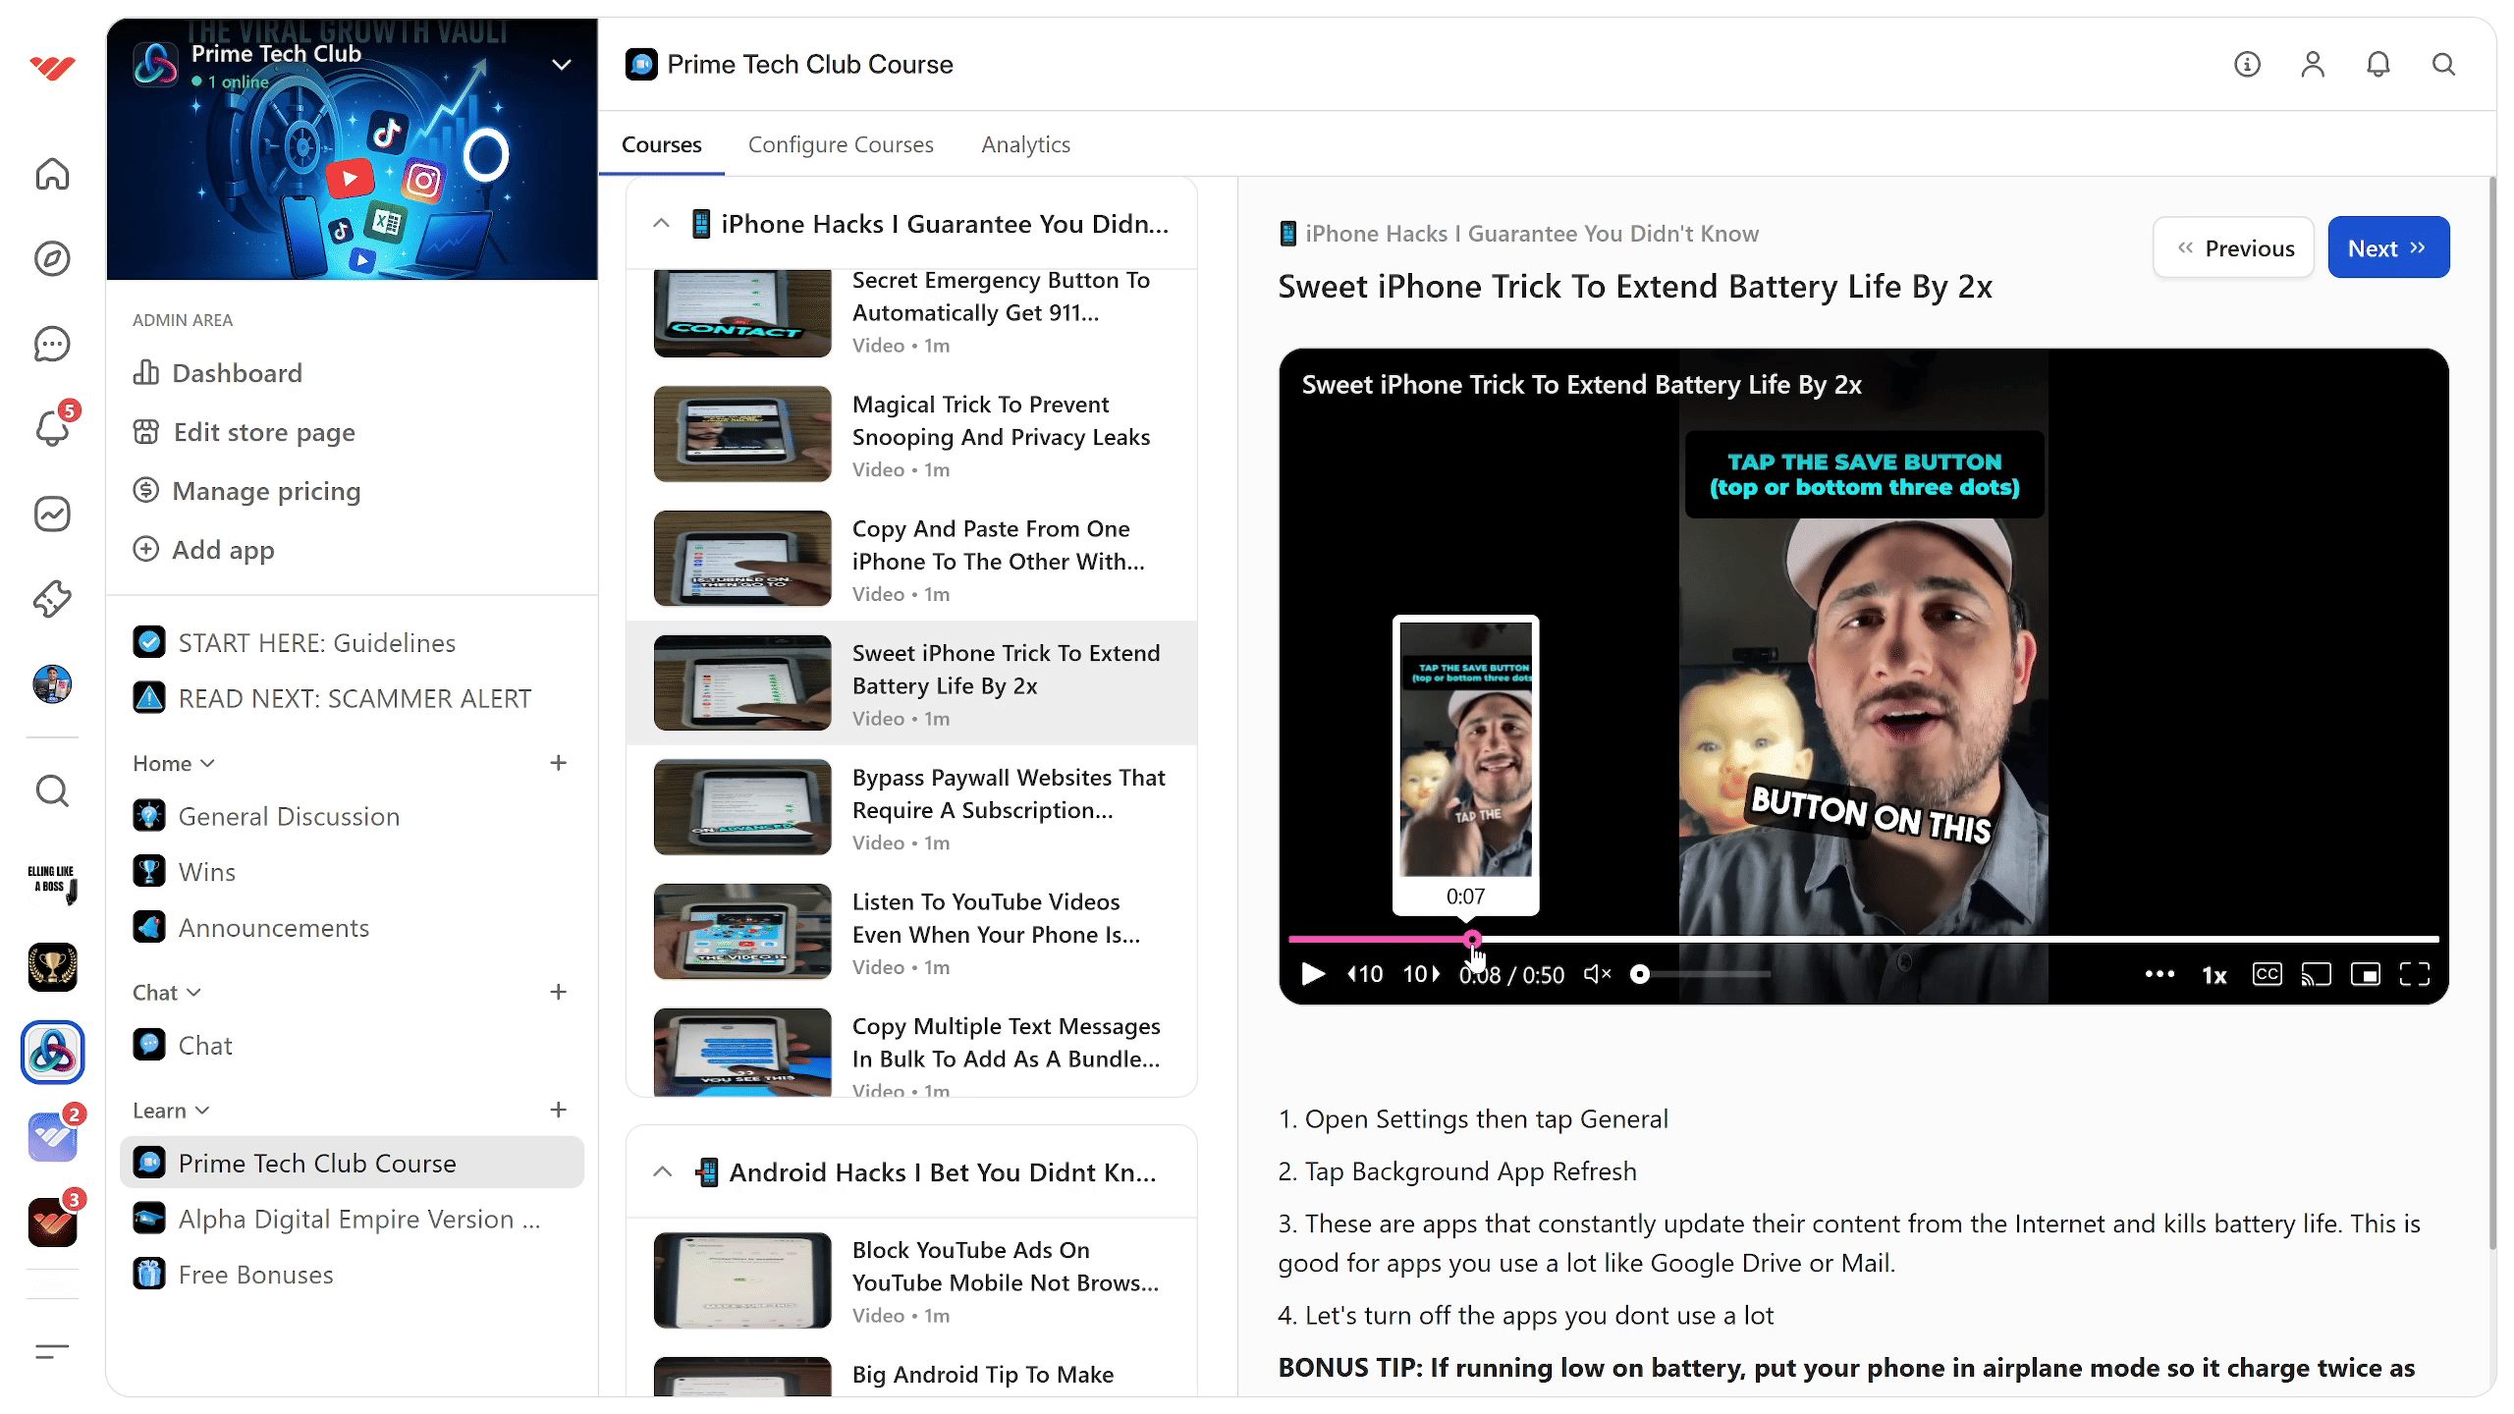2514x1414 pixels.
Task: Click the video volume slider
Action: (1704, 974)
